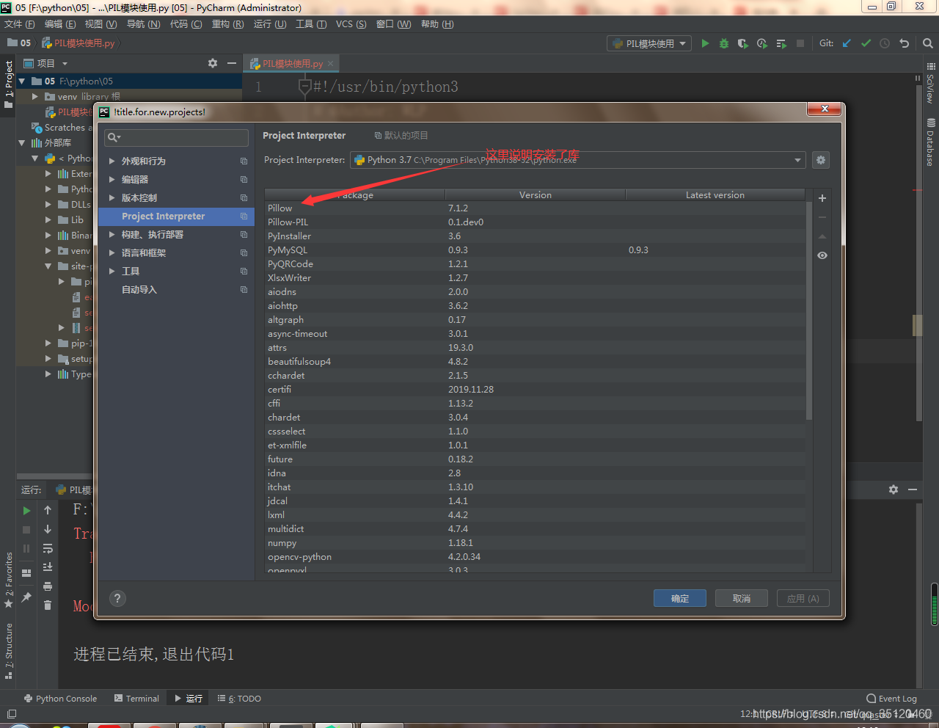The height and width of the screenshot is (728, 939).
Task: Select the PyMySQL package row
Action: 535,250
